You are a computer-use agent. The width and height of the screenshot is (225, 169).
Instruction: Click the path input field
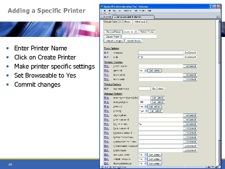pyautogui.click(x=160, y=57)
